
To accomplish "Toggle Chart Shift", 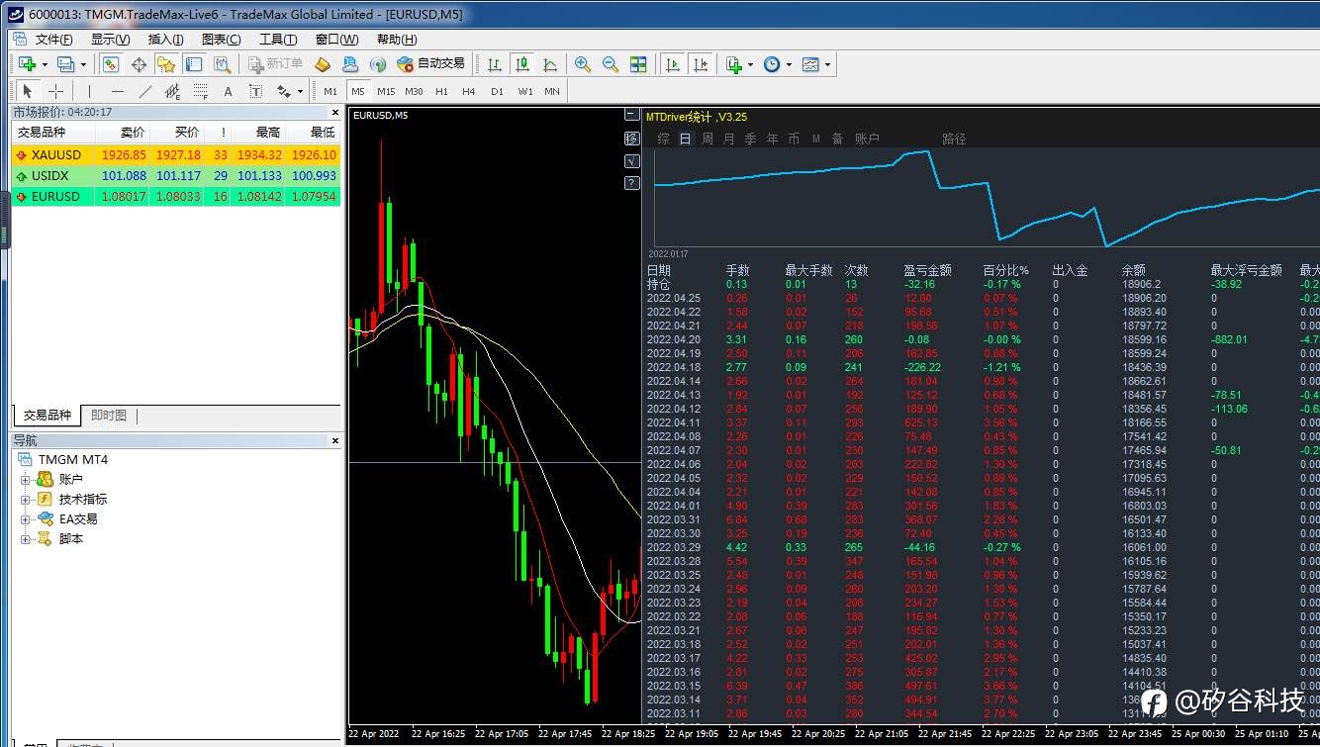I will pos(701,64).
